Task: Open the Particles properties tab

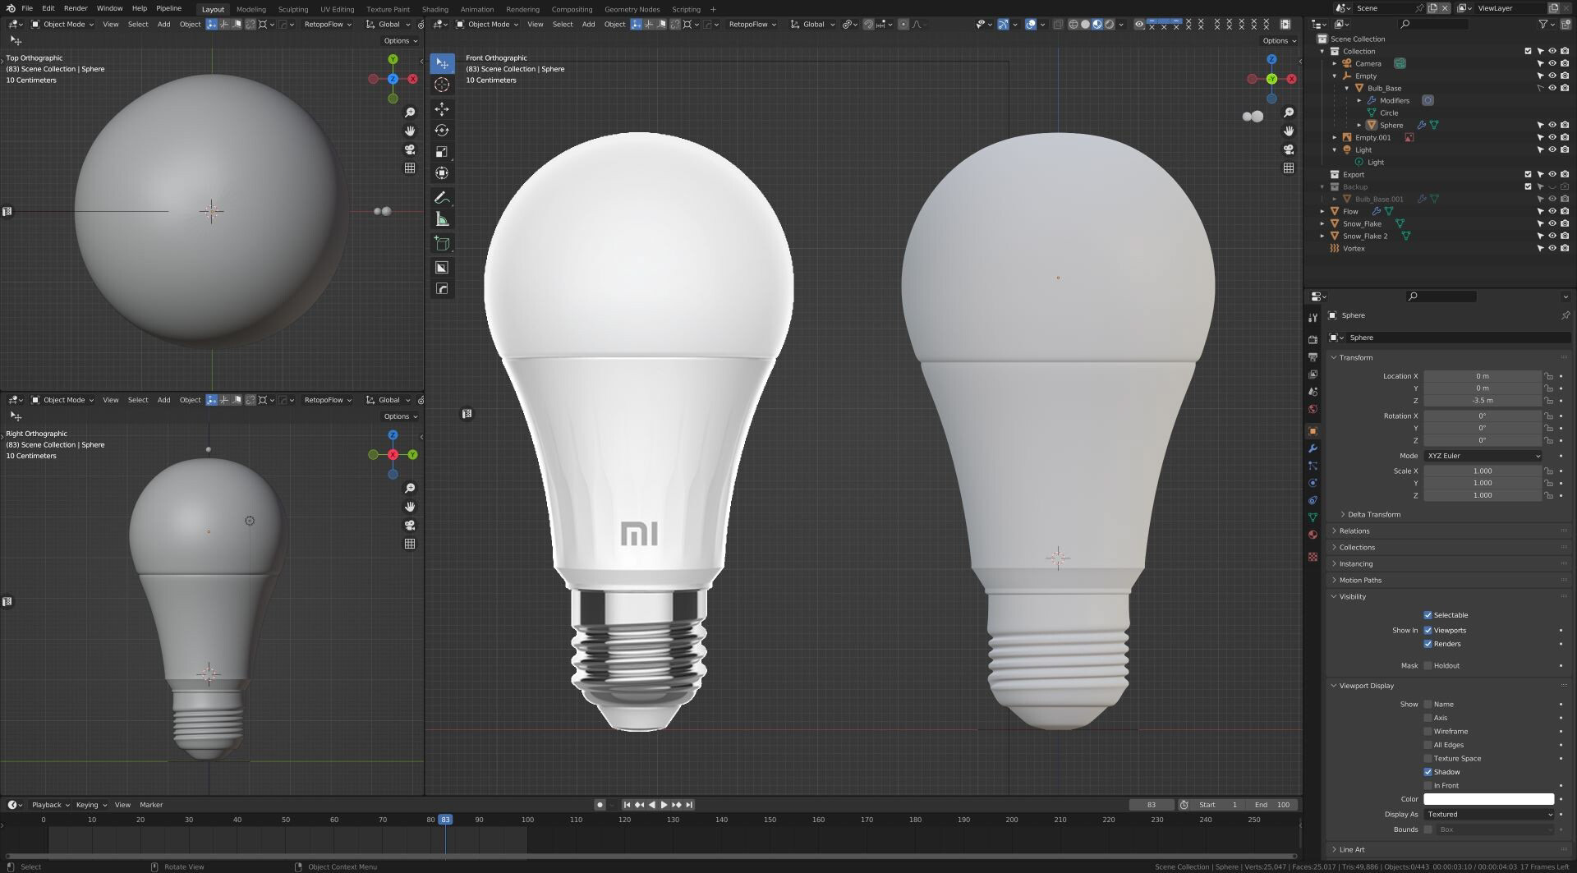Action: [x=1313, y=466]
